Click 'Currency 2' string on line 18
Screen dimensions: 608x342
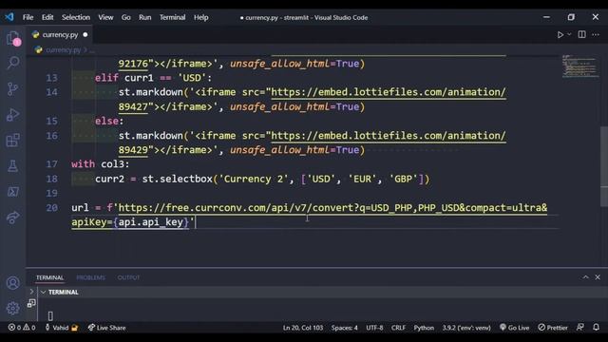254,180
